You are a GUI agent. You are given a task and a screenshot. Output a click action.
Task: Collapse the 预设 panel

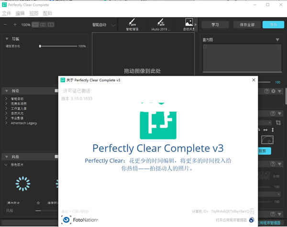[7, 91]
